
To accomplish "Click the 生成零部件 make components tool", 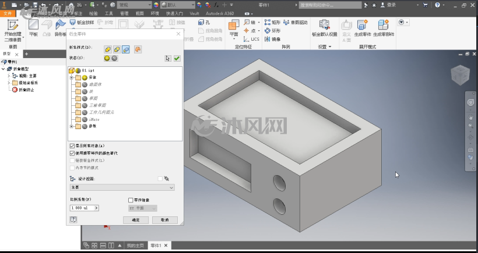I will point(384,28).
